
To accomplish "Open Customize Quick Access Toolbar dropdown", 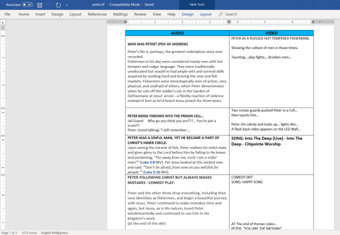I will click(66, 5).
